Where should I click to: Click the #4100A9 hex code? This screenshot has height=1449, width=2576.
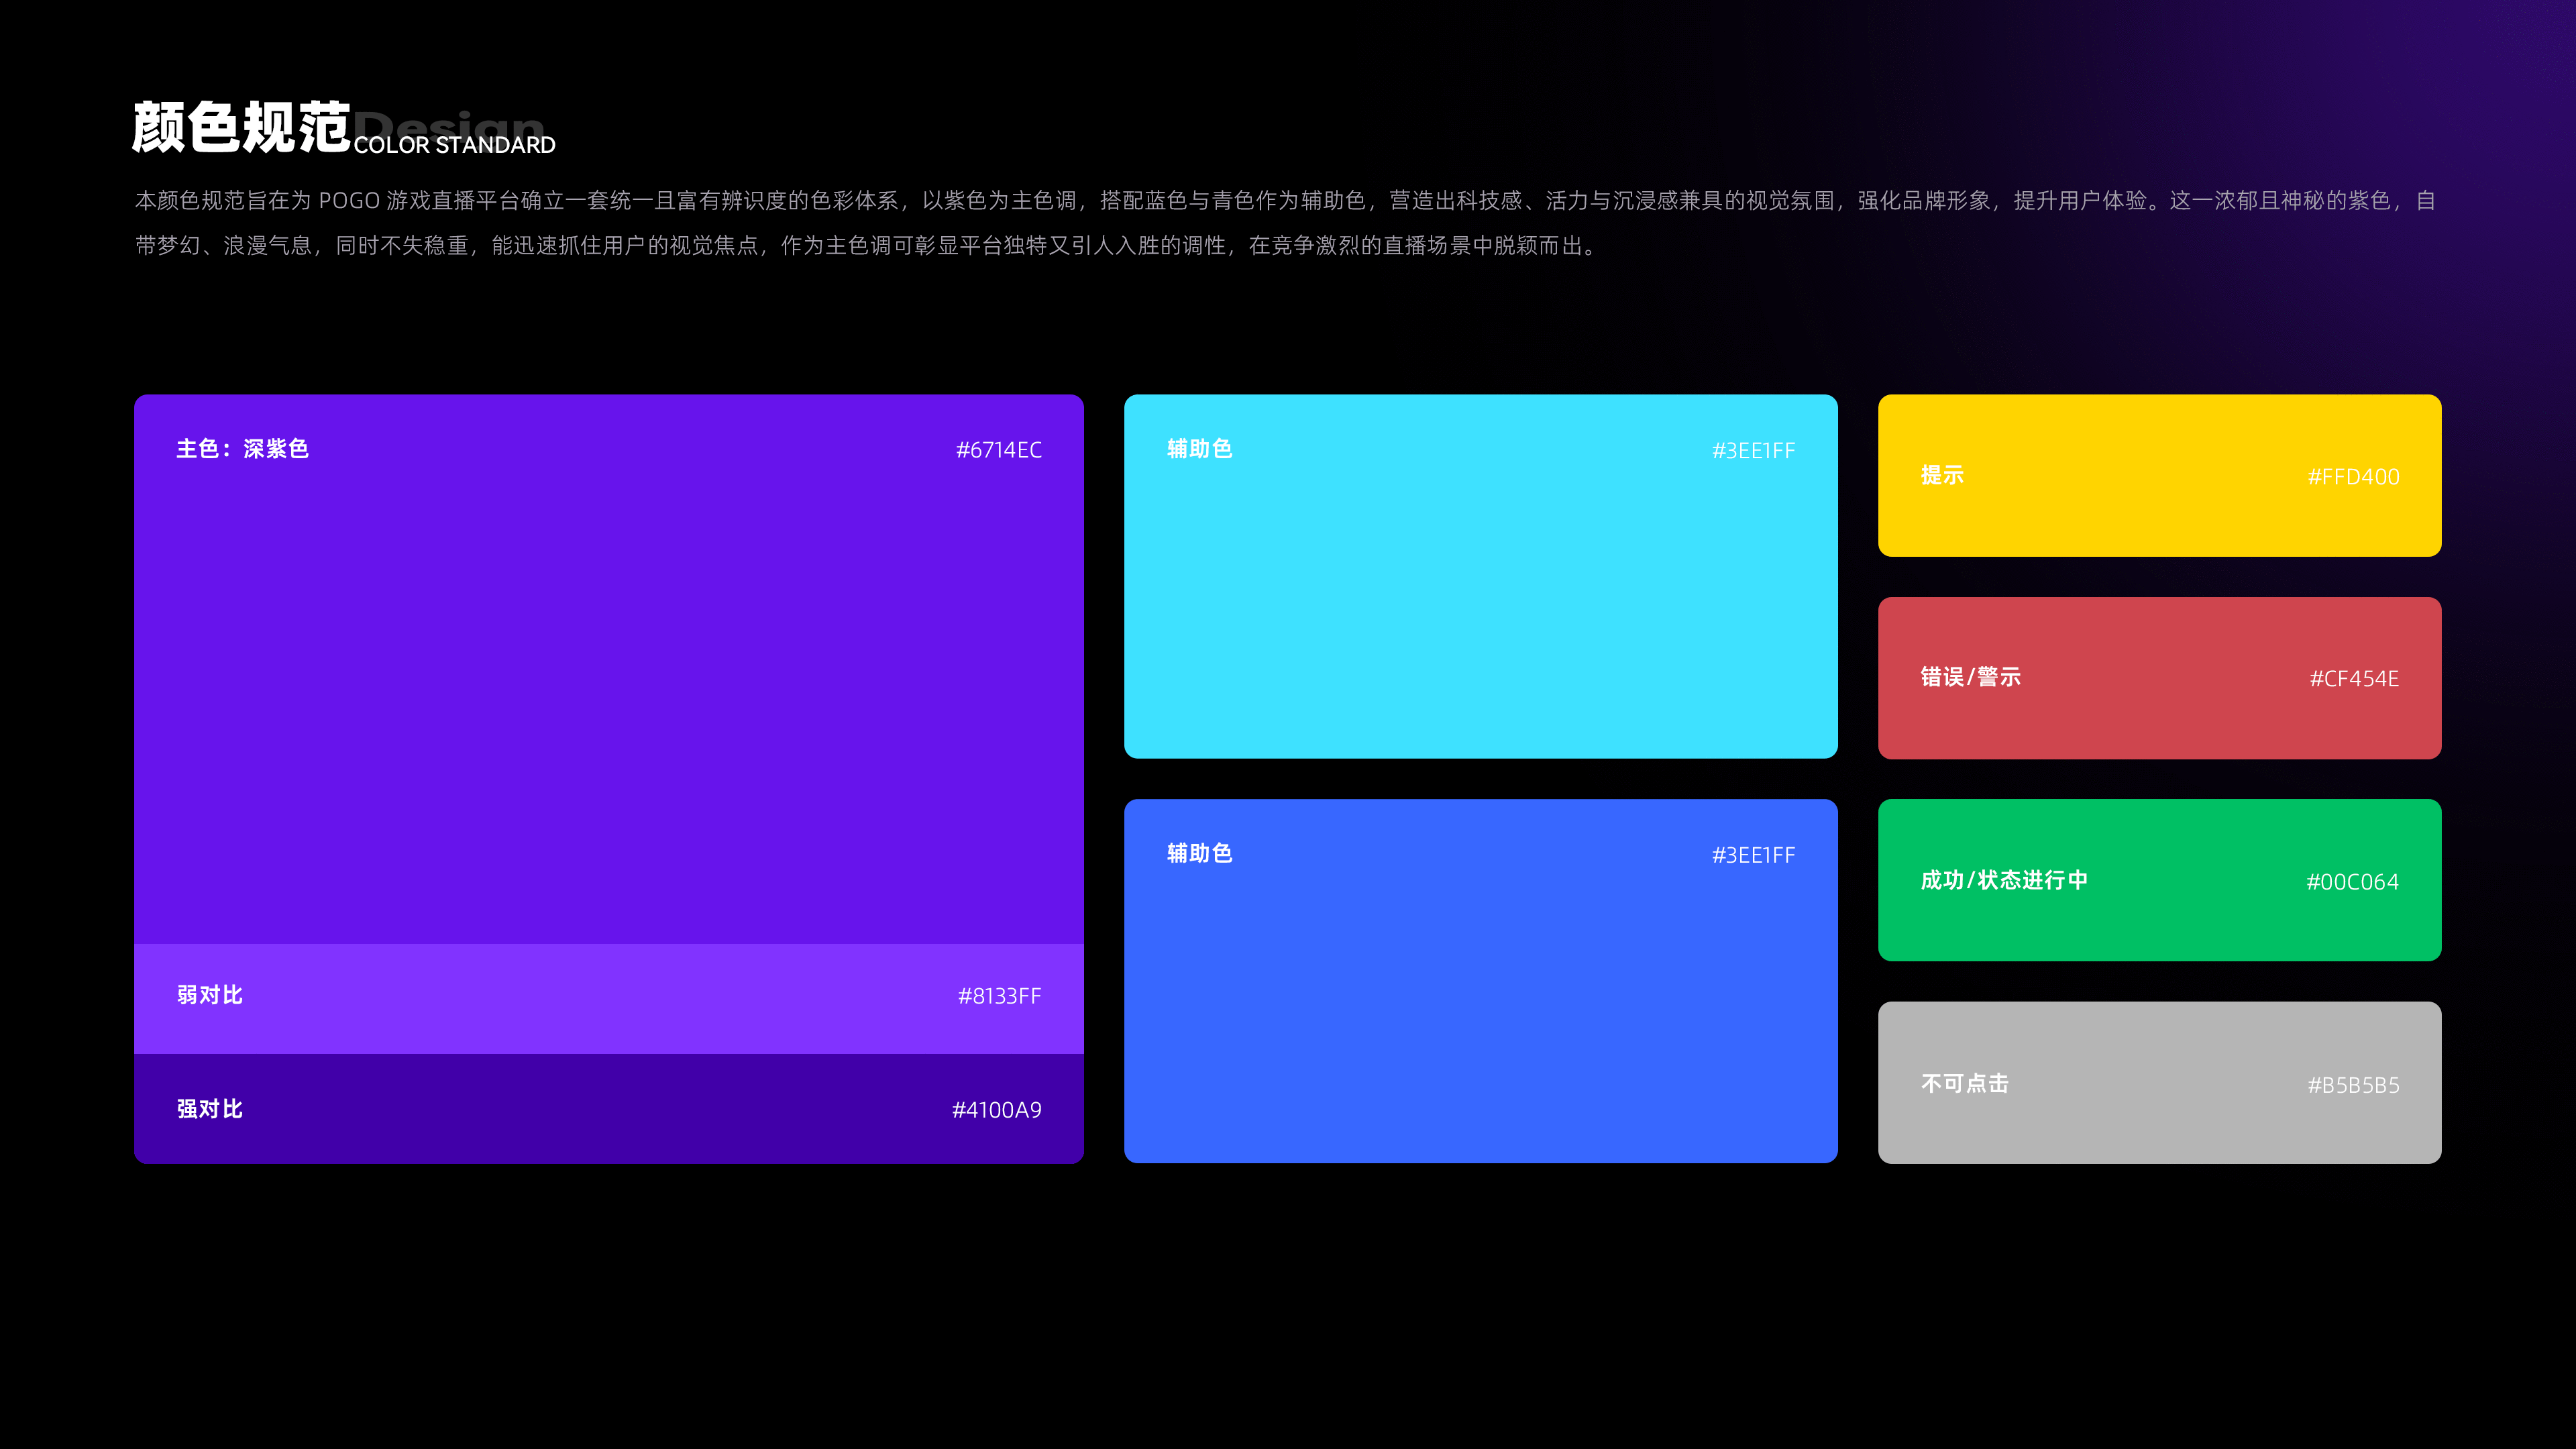pyautogui.click(x=996, y=1110)
